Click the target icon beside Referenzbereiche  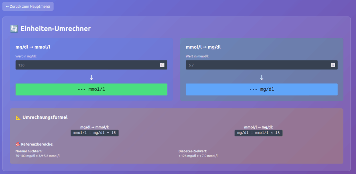tap(18, 144)
